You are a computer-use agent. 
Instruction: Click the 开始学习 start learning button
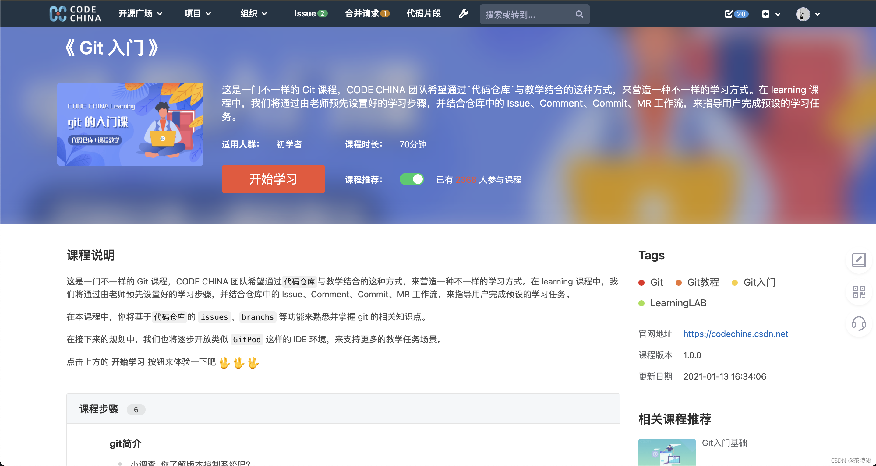coord(273,179)
